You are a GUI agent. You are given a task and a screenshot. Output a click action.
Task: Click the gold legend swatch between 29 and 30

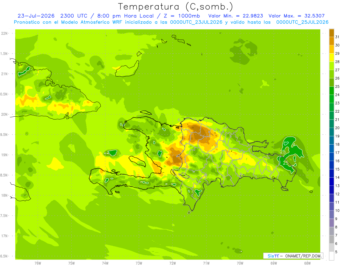pos(331,49)
